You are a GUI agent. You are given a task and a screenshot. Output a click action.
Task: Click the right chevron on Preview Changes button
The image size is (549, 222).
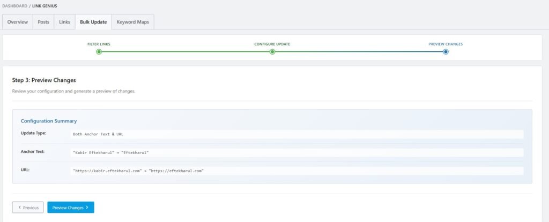pos(87,207)
